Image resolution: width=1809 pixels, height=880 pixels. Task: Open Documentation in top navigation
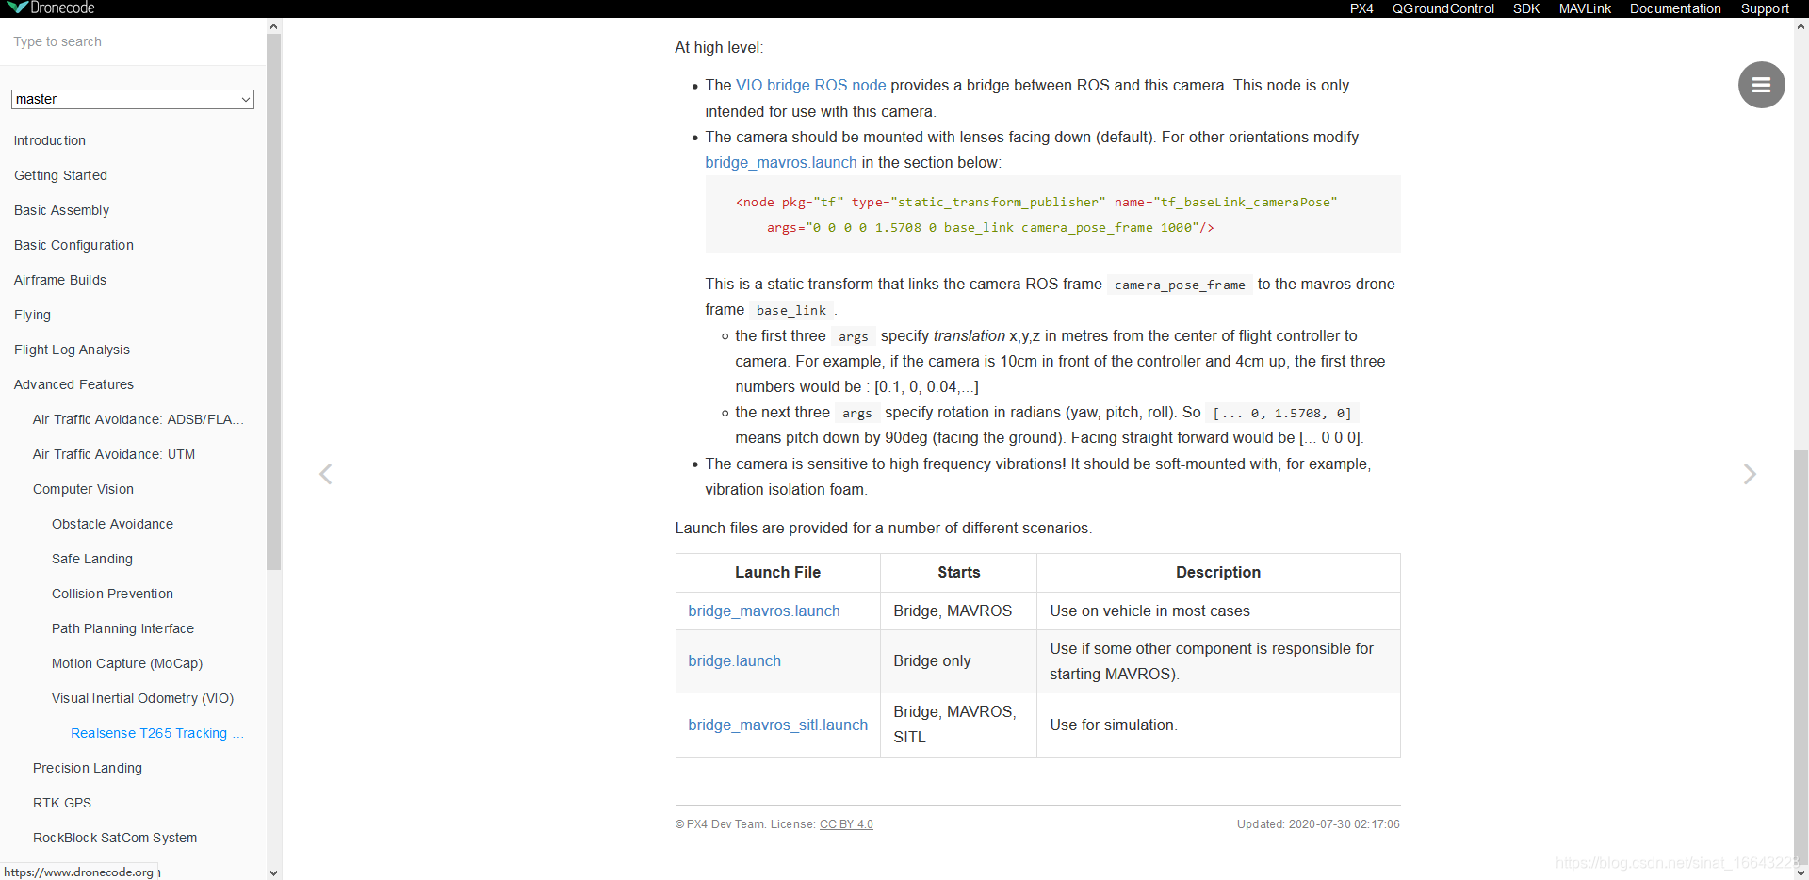click(x=1675, y=8)
